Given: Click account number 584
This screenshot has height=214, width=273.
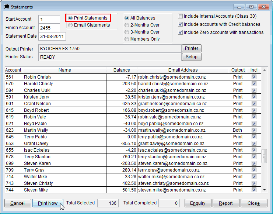Looking at the screenshot, I should click(x=14, y=90).
